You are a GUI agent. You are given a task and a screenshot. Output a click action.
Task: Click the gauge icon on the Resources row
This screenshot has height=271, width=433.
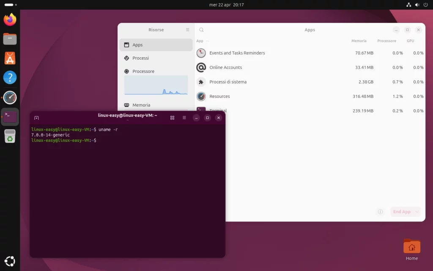click(201, 96)
